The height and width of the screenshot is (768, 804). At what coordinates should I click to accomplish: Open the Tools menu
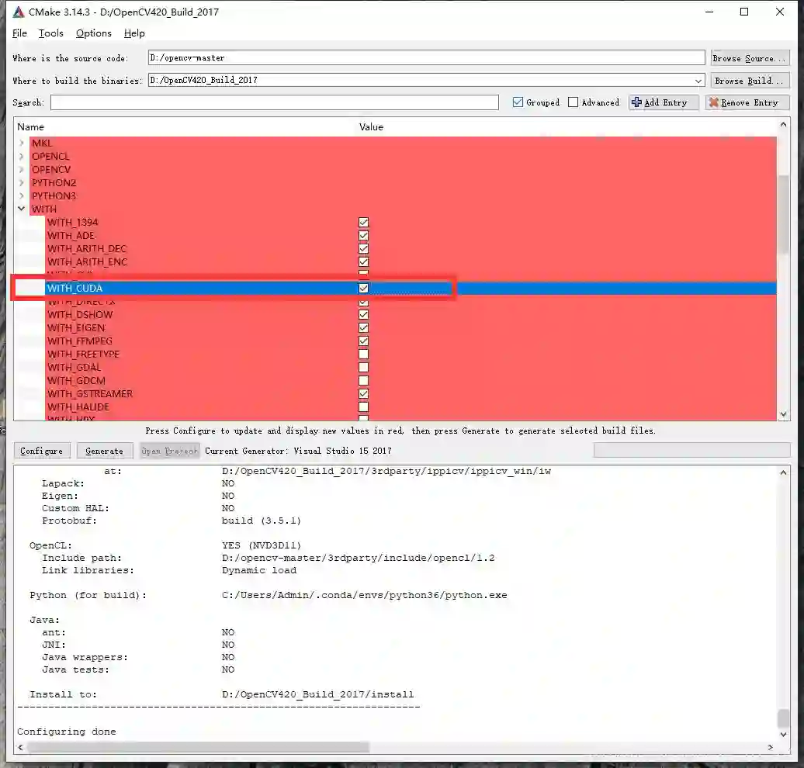[50, 33]
